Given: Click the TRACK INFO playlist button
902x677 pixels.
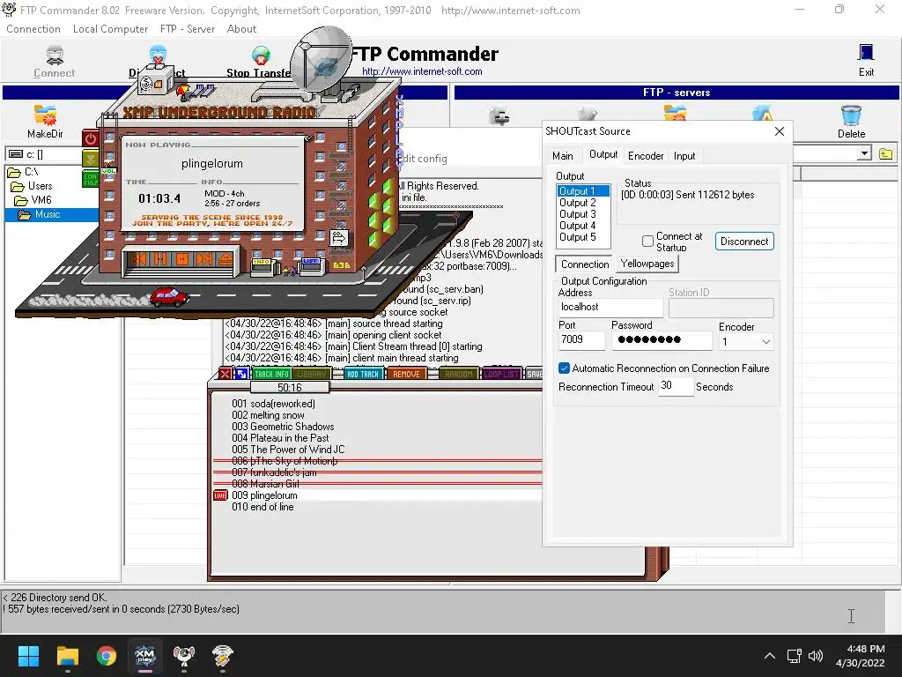Looking at the screenshot, I should click(271, 374).
